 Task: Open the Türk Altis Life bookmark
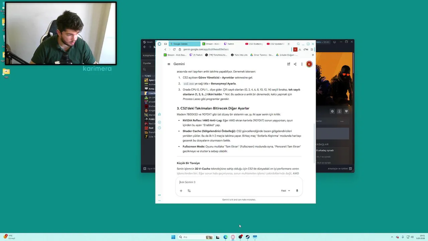coord(239,55)
